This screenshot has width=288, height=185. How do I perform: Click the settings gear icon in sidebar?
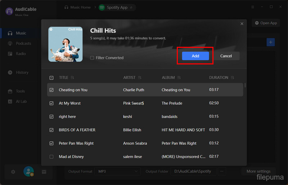(13, 172)
